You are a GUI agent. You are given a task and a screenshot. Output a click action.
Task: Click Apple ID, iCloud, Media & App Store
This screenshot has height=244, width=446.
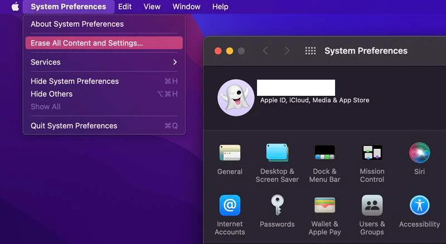click(x=314, y=100)
